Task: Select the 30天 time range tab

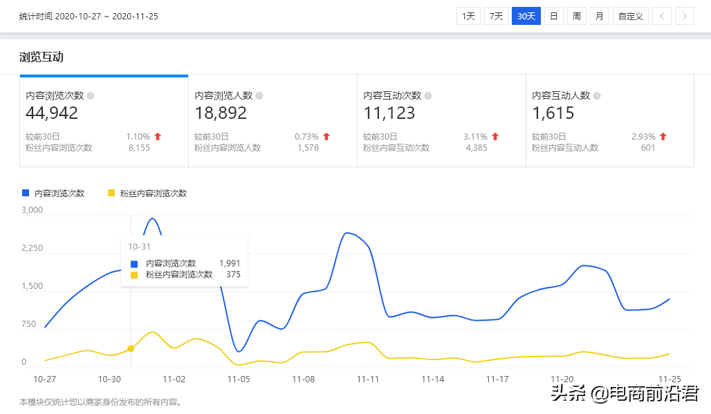Action: click(x=526, y=15)
